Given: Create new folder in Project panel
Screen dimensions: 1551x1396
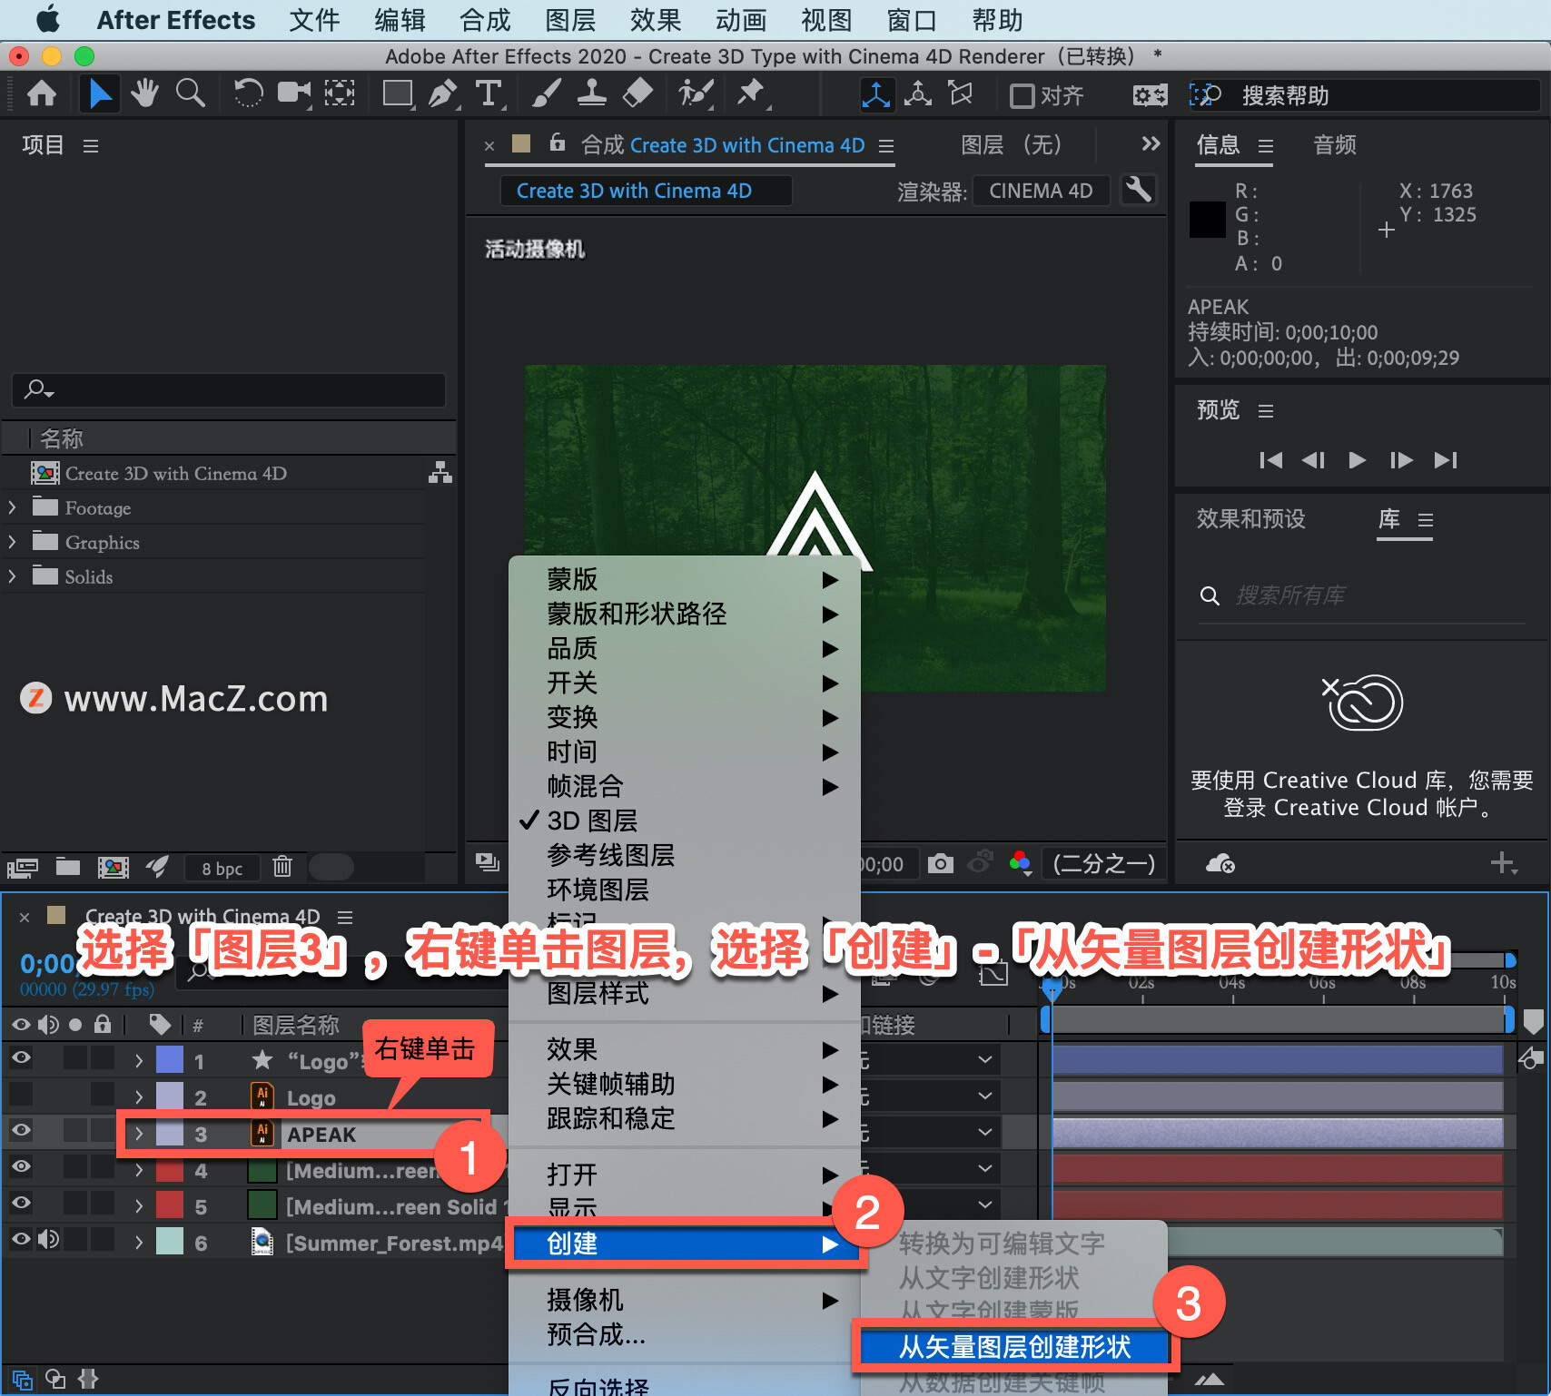Looking at the screenshot, I should click(68, 867).
